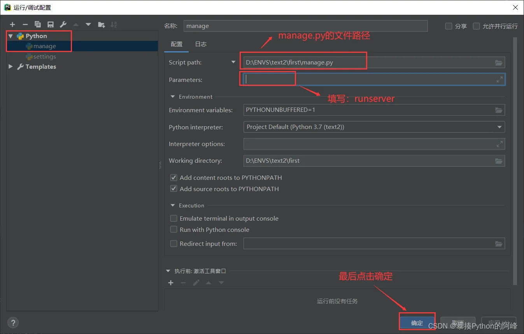Browse Redirect input file folder icon
524x334 pixels.
499,244
